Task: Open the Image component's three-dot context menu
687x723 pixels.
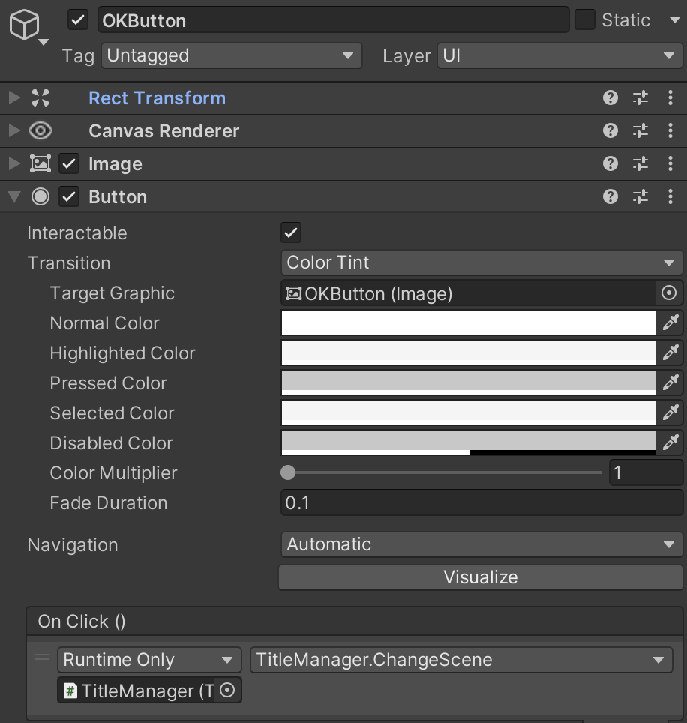Action: pyautogui.click(x=670, y=164)
